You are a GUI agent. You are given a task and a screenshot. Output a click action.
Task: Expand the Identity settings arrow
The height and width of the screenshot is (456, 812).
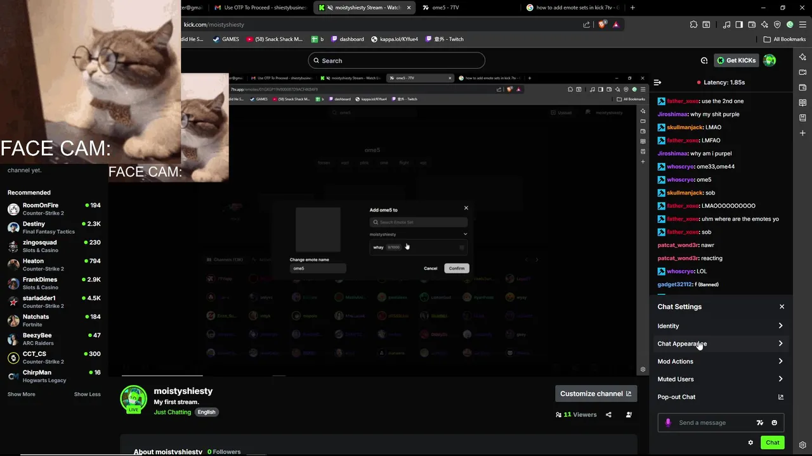click(780, 326)
